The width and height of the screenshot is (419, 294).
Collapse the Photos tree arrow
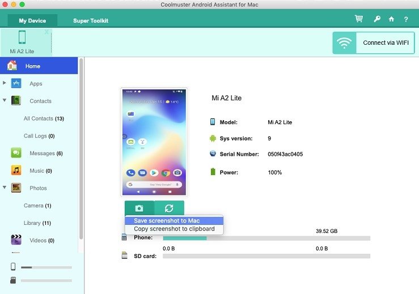coord(5,187)
